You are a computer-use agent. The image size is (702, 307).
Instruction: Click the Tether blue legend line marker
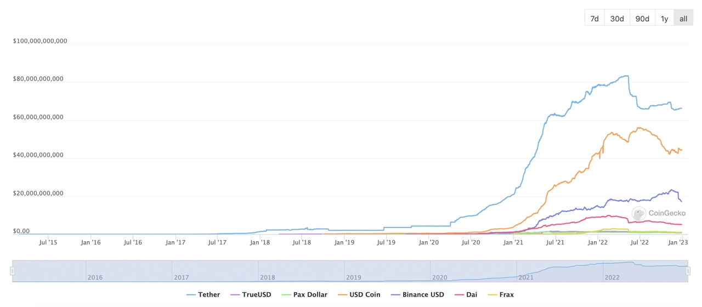191,295
